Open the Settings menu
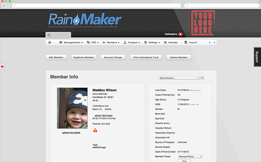This screenshot has width=261, height=162. point(152,43)
